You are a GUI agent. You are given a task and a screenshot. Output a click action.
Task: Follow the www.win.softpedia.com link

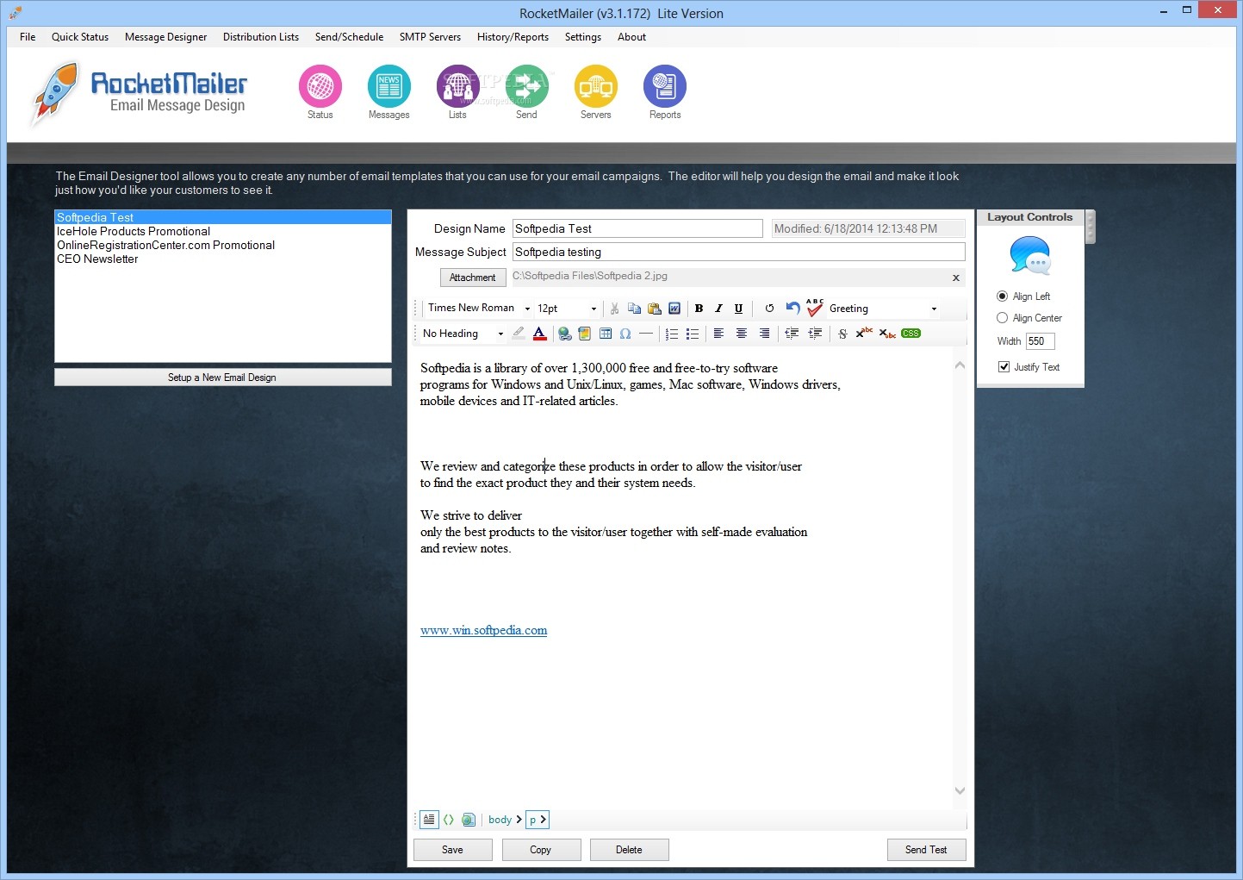click(x=483, y=631)
